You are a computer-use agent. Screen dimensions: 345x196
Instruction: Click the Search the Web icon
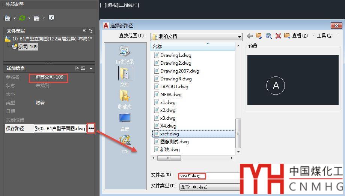(268, 36)
